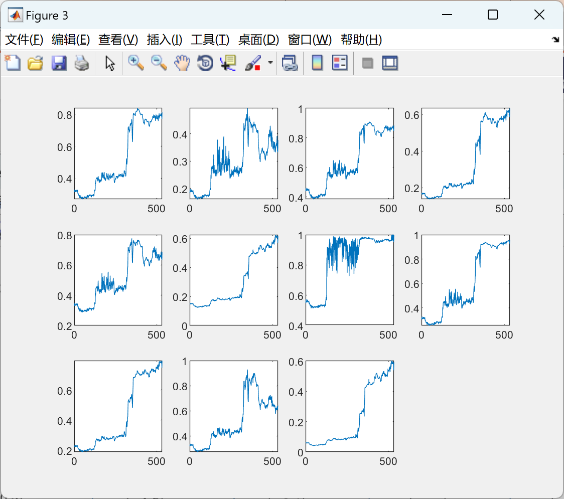
Task: Click the first subplot in the bottom row
Action: click(x=118, y=406)
